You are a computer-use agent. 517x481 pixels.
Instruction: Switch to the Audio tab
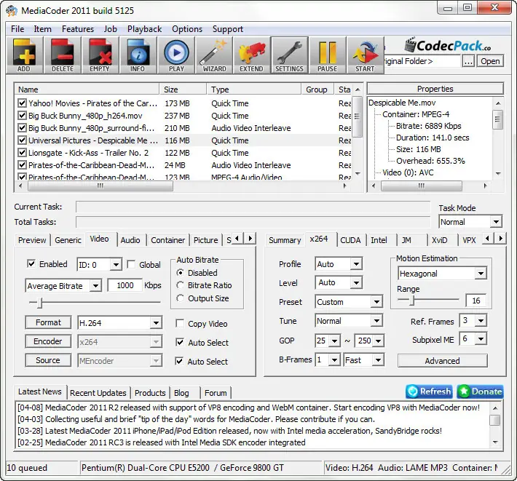coord(130,240)
